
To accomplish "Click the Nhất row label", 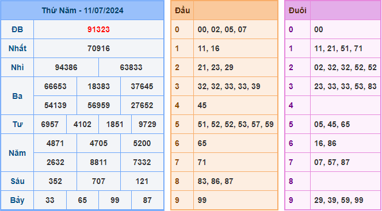I will (x=17, y=48).
